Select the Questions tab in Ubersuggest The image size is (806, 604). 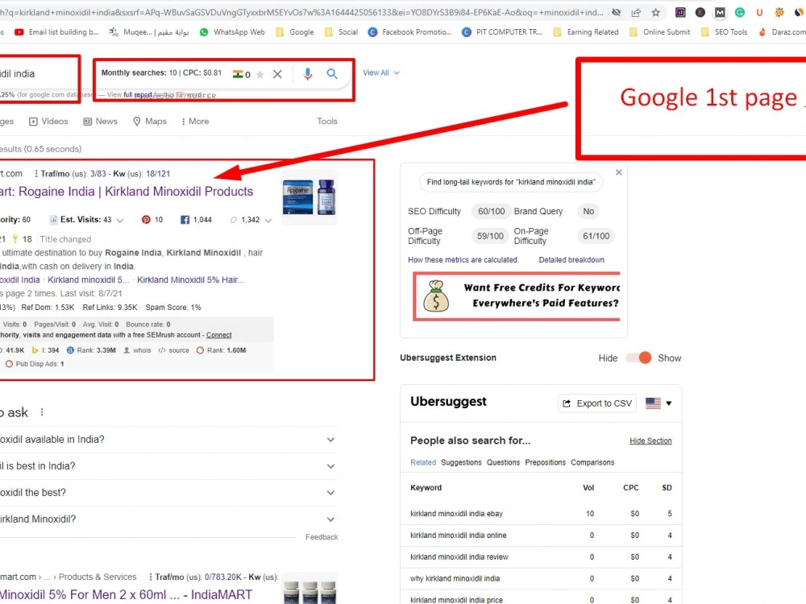click(x=503, y=462)
